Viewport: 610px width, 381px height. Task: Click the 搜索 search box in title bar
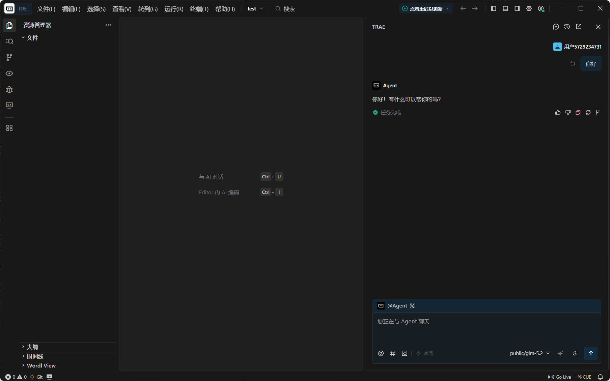click(x=285, y=9)
